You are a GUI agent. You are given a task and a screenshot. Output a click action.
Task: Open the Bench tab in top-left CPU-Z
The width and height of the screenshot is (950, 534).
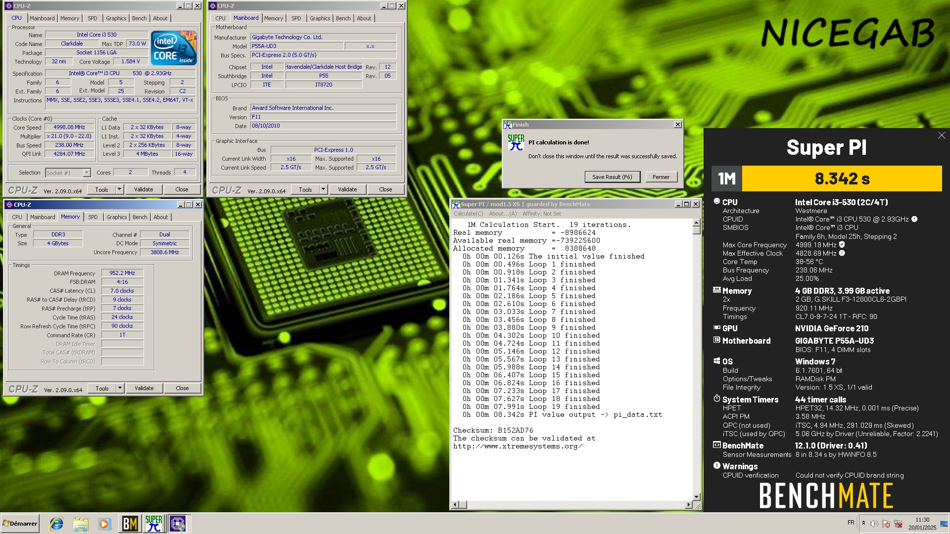(140, 18)
